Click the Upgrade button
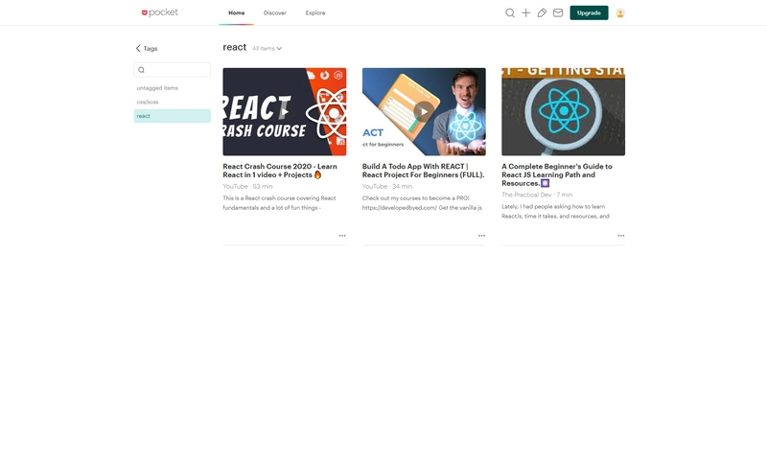This screenshot has width=767, height=462. click(589, 13)
